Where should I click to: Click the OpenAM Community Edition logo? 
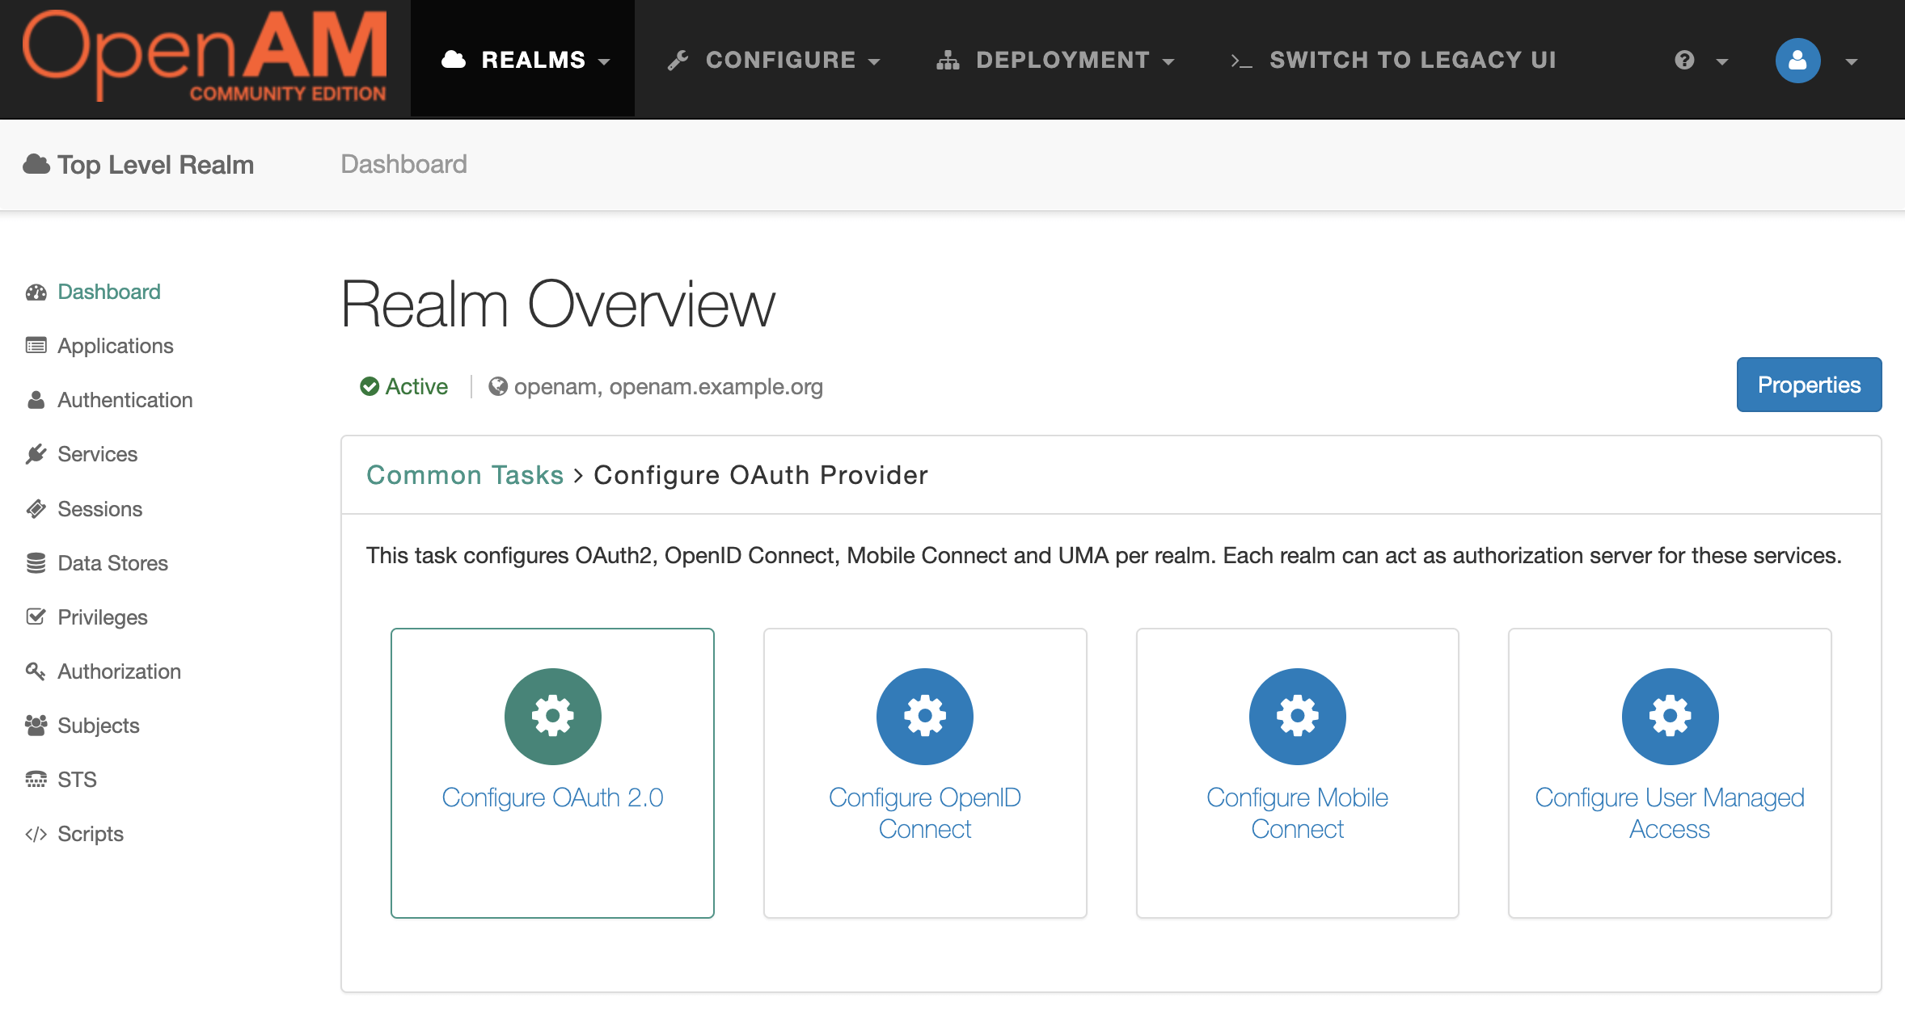point(205,57)
